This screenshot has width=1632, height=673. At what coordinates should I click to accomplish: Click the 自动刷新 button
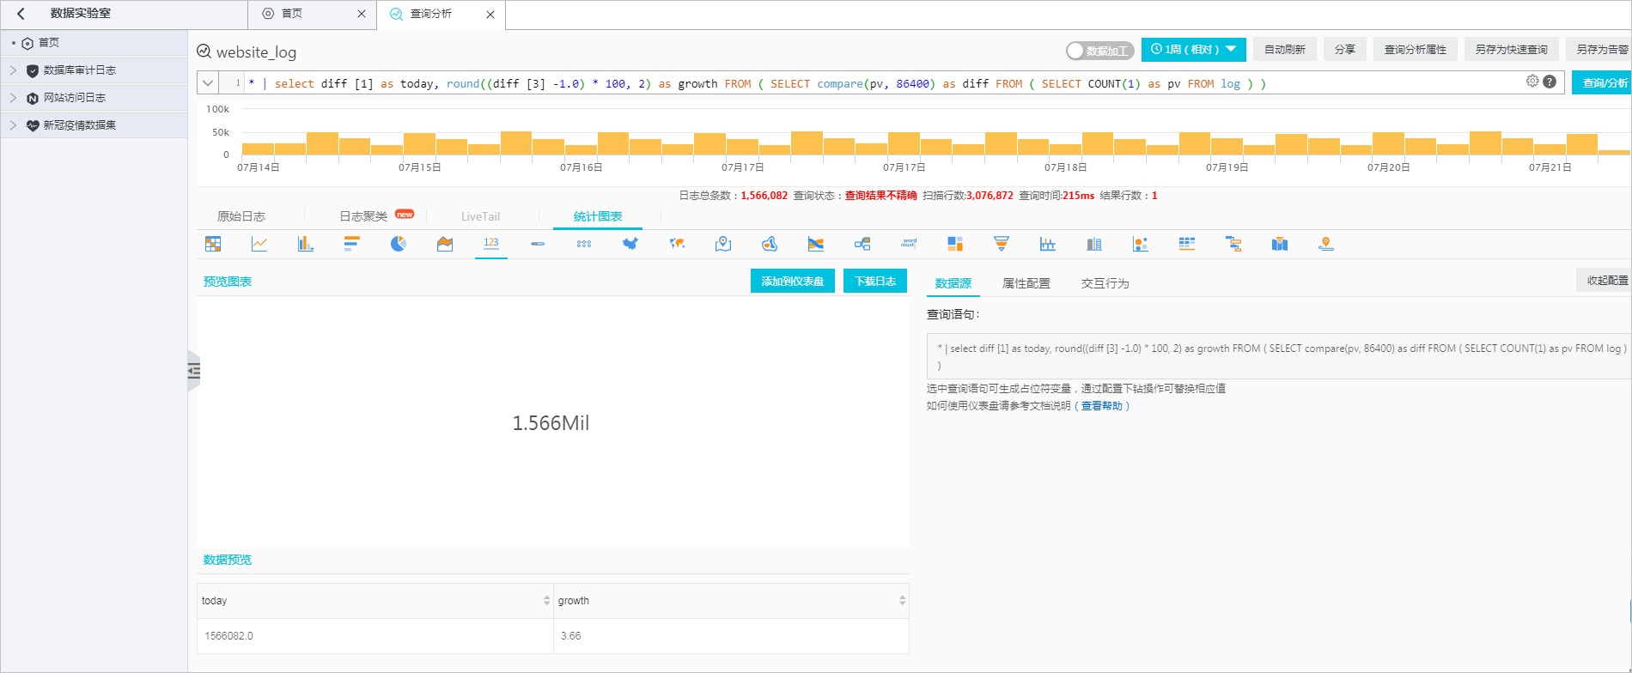pos(1285,50)
